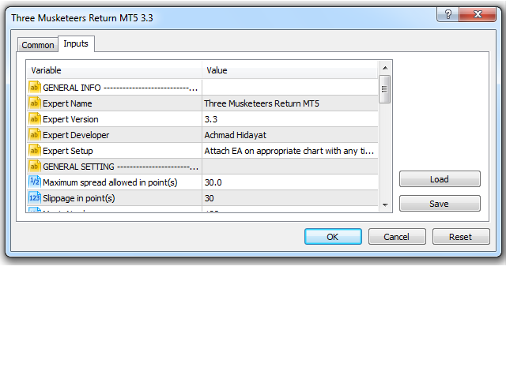Viewport: 506px width, 379px height.
Task: Click the Variable column header
Action: coord(114,70)
